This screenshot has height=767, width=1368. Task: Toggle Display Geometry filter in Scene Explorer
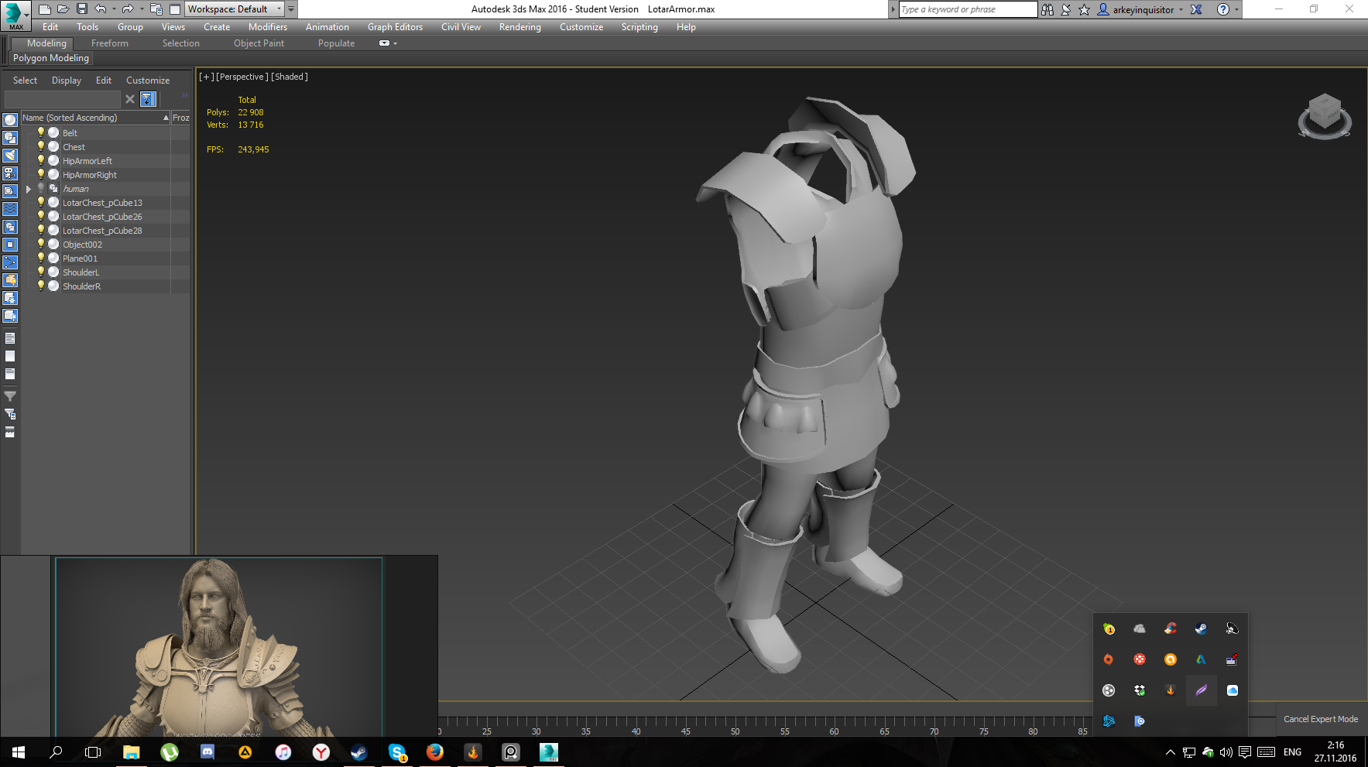10,120
